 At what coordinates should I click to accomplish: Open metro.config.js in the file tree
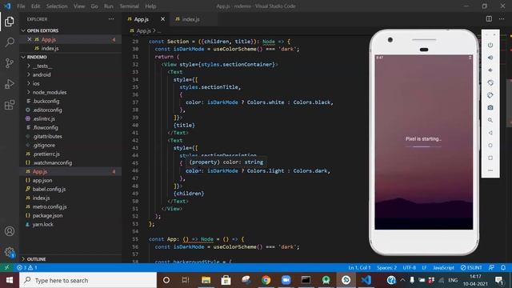point(50,206)
